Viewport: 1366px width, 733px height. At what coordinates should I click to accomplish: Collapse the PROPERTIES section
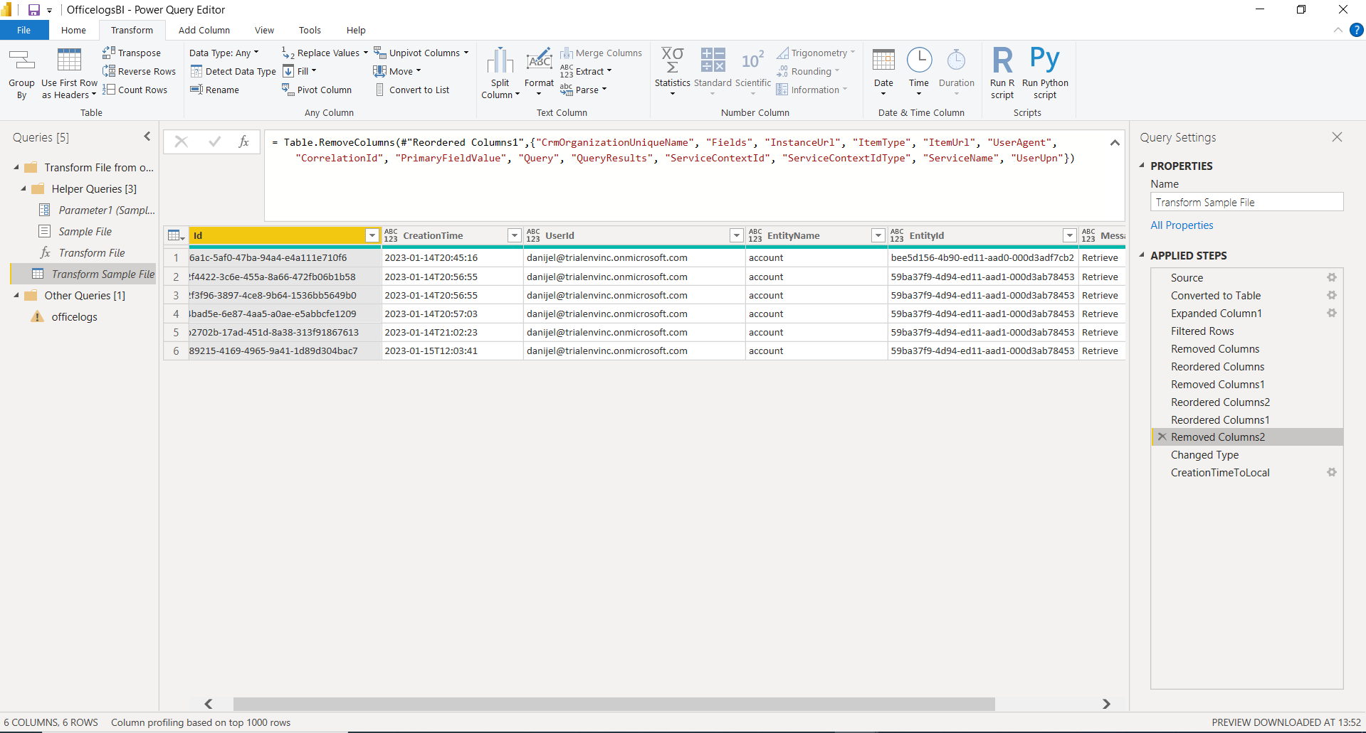[1142, 165]
